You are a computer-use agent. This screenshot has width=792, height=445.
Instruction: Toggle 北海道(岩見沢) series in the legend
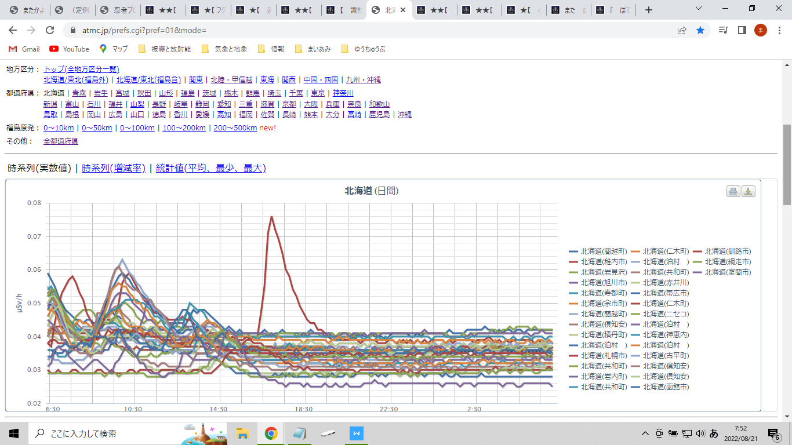pyautogui.click(x=598, y=272)
